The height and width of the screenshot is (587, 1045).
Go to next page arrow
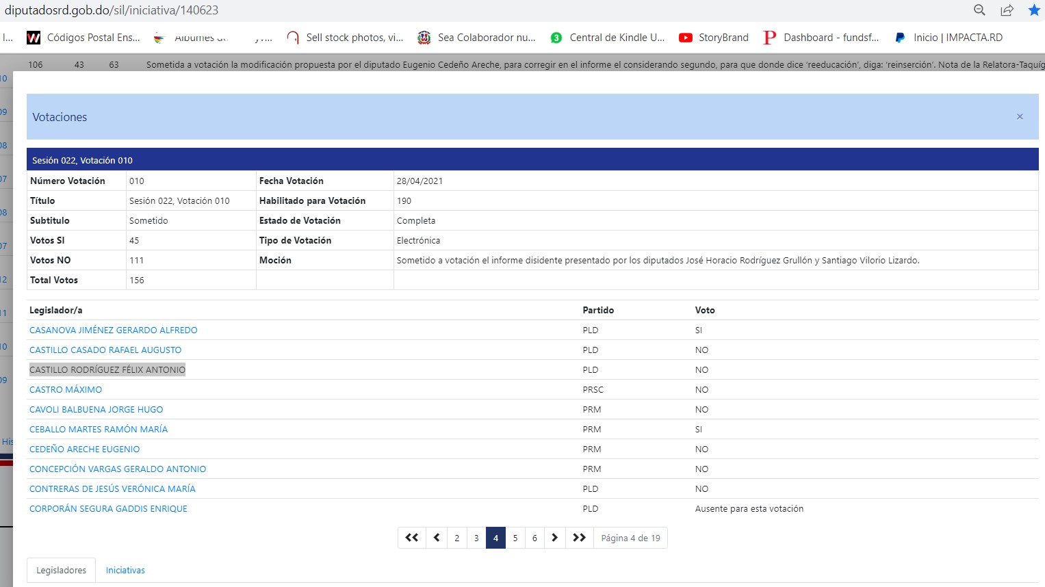click(554, 538)
